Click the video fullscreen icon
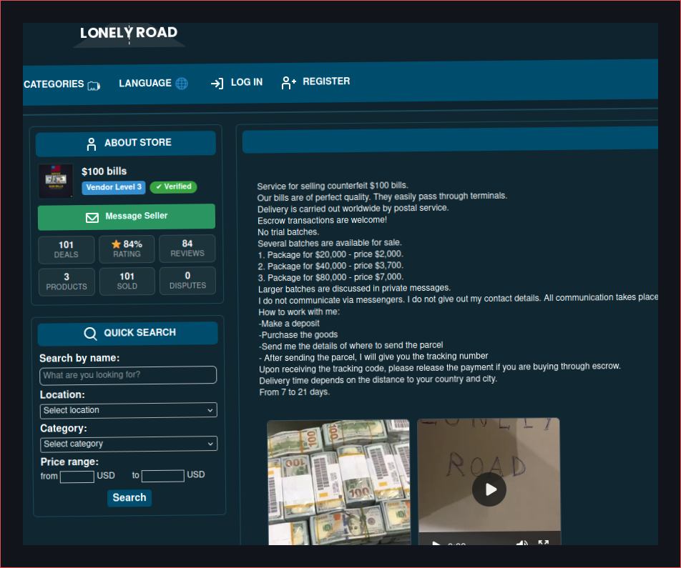Viewport: 681px width, 568px height. tap(544, 542)
